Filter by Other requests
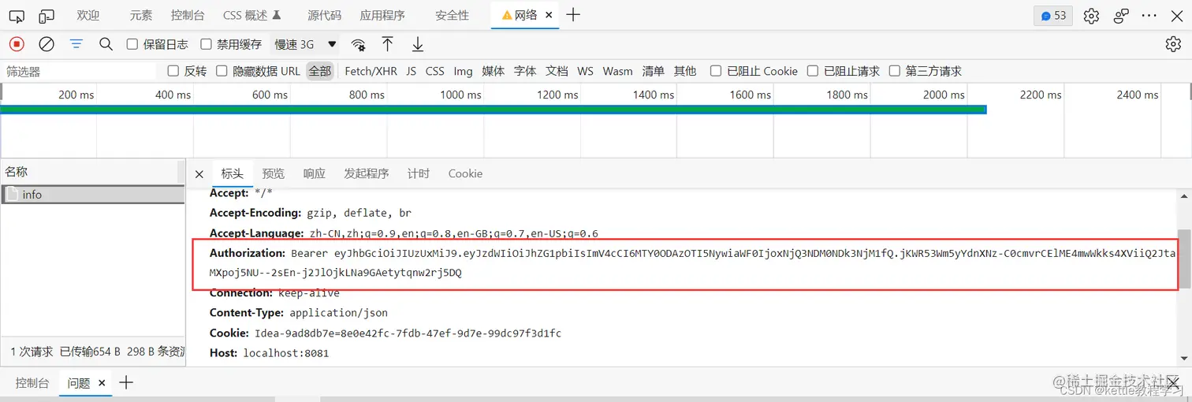Image resolution: width=1192 pixels, height=402 pixels. (685, 71)
